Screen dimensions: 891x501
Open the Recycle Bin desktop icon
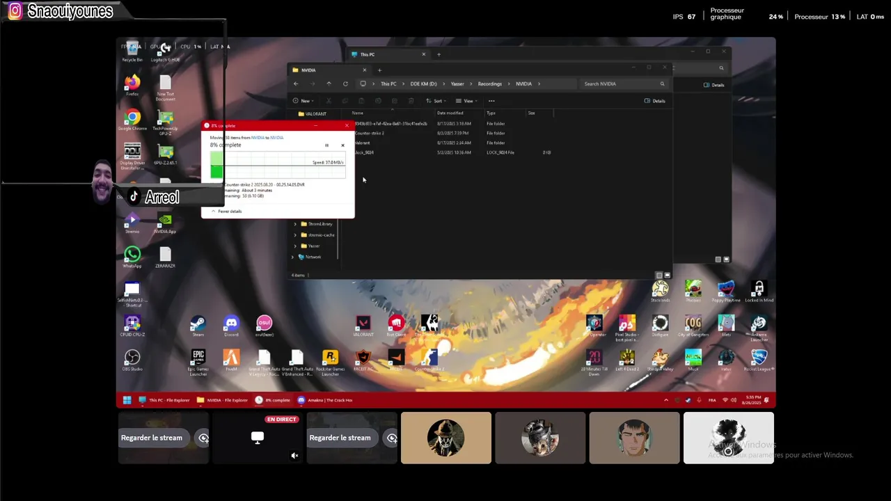(132, 51)
